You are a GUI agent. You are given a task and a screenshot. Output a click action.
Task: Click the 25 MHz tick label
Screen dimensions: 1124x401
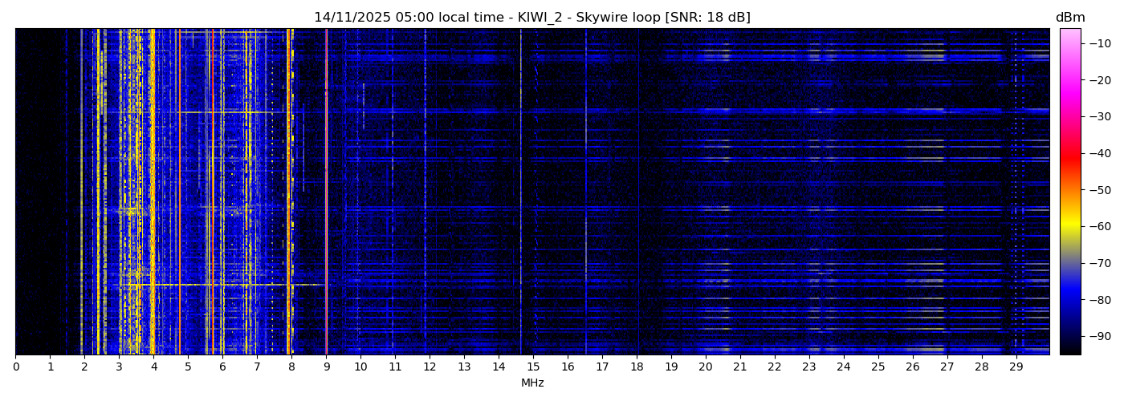coord(878,367)
